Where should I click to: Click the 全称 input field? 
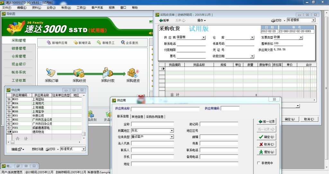tap(153, 124)
